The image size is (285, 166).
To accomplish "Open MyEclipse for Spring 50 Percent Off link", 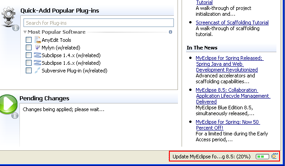I will click(228, 125).
